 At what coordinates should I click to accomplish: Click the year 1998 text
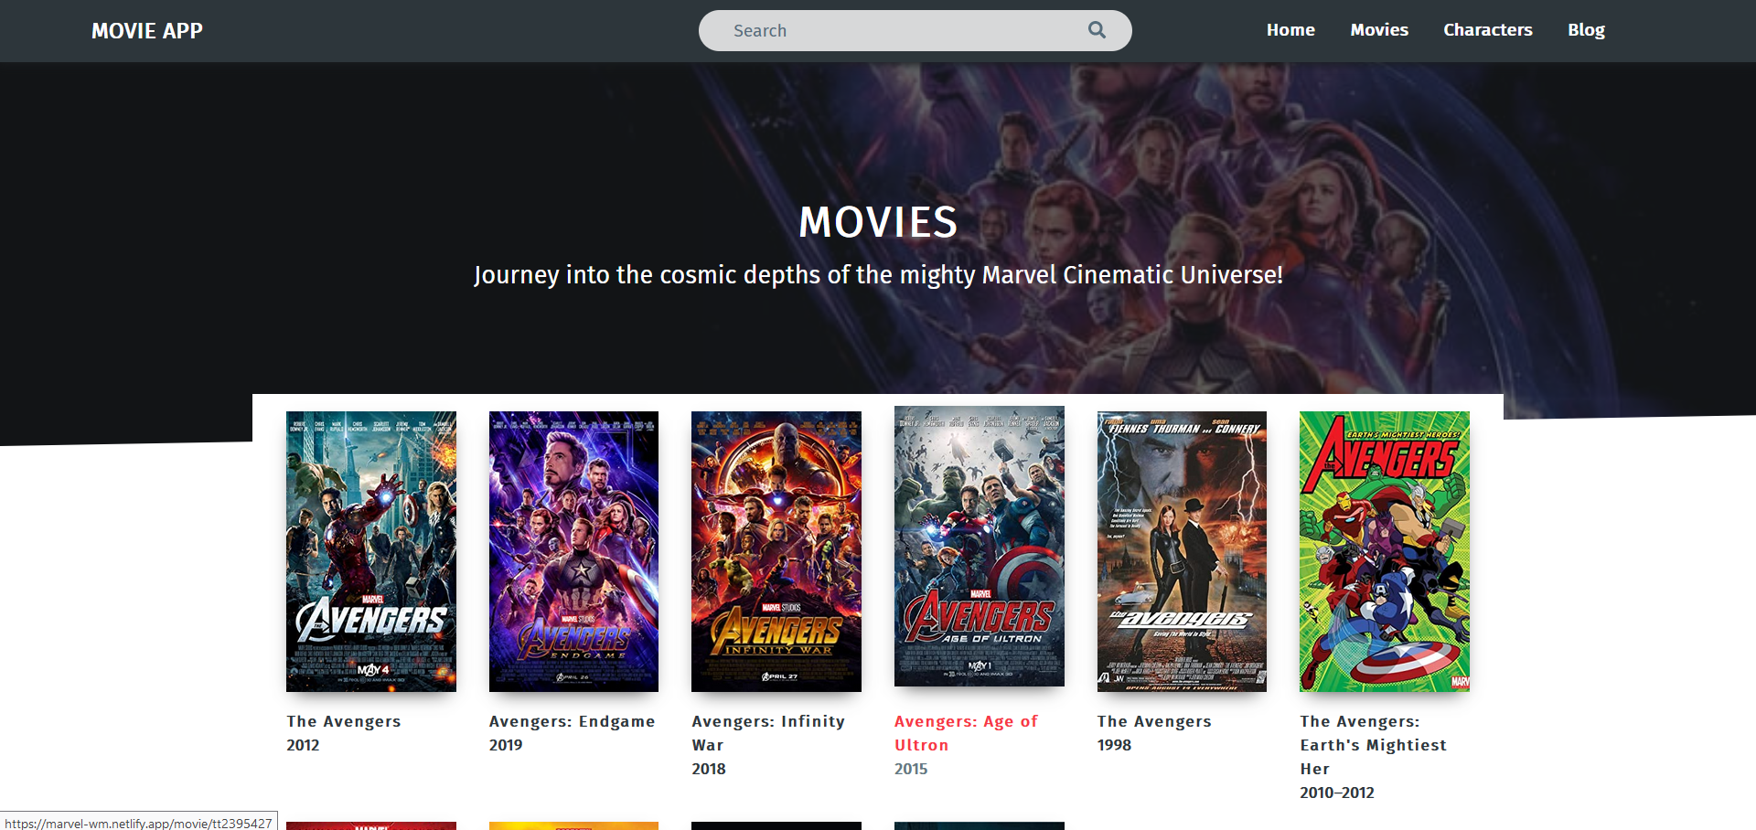[x=1114, y=745]
